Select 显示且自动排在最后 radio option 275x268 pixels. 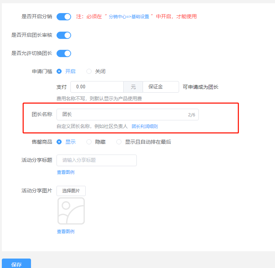[119, 142]
